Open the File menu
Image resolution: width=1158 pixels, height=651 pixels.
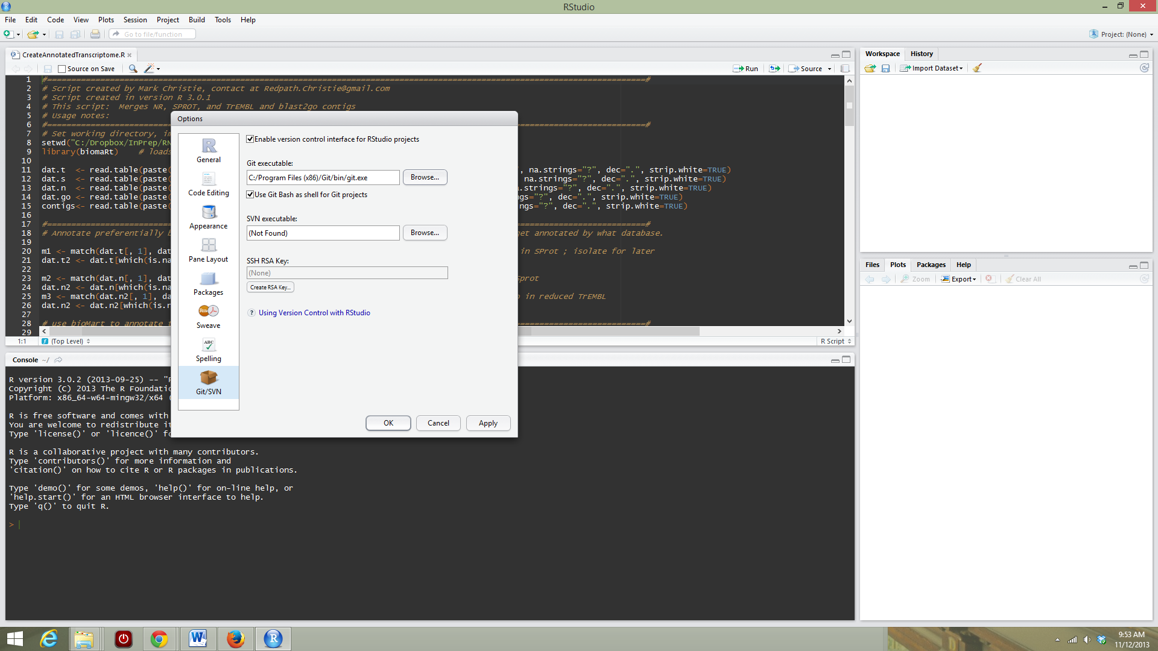tap(10, 20)
